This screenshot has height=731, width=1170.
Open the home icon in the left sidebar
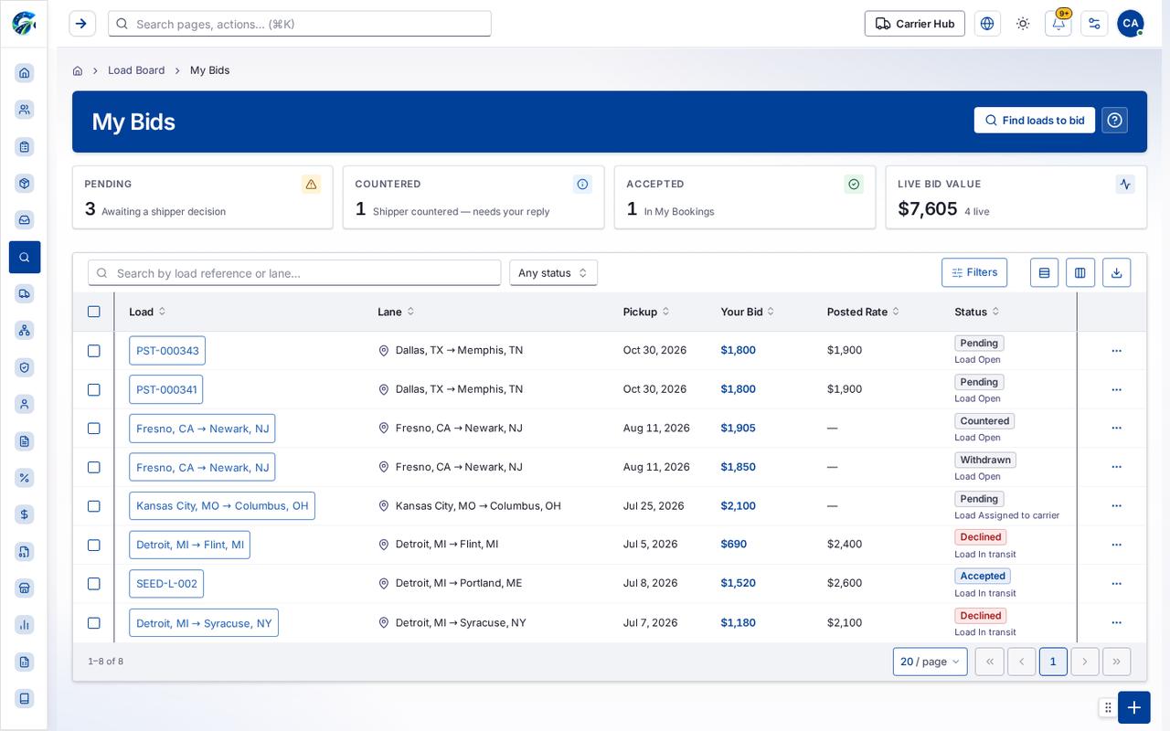tap(25, 73)
